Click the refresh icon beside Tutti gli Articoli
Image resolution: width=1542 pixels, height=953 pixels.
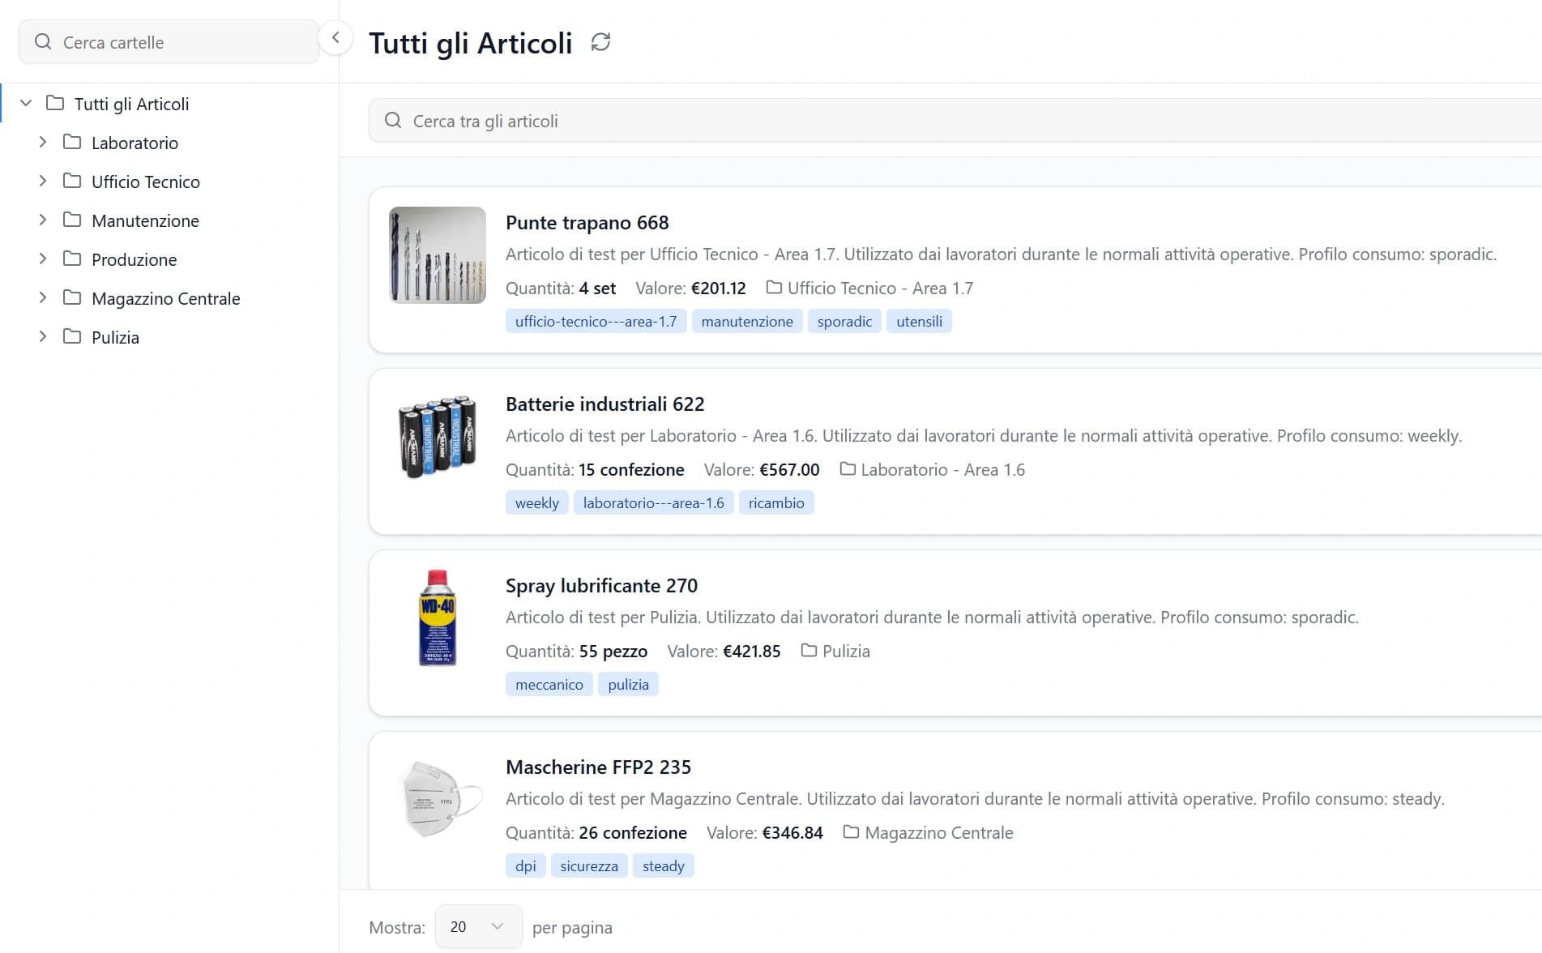[x=600, y=42]
